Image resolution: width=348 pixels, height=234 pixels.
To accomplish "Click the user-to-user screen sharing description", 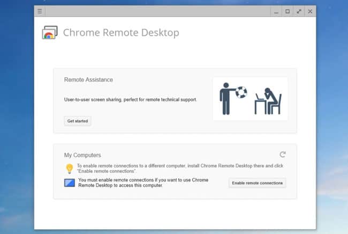I will click(131, 100).
